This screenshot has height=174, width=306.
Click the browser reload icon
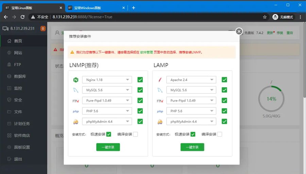tap(23, 17)
